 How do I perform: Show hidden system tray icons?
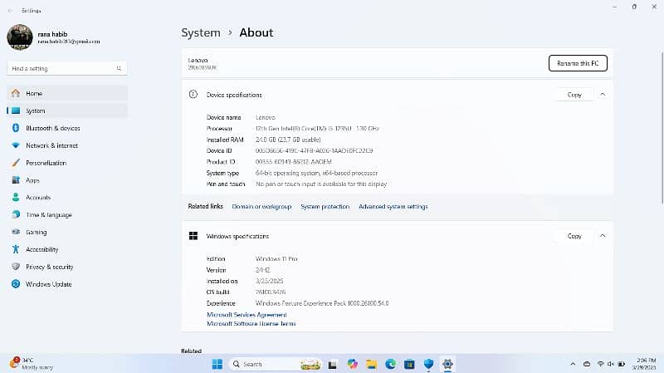[x=573, y=364]
